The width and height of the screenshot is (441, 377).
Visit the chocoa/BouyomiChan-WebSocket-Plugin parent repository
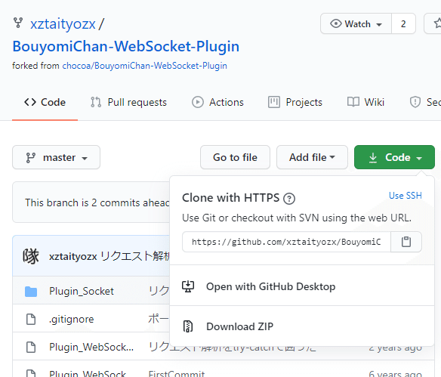pyautogui.click(x=144, y=66)
